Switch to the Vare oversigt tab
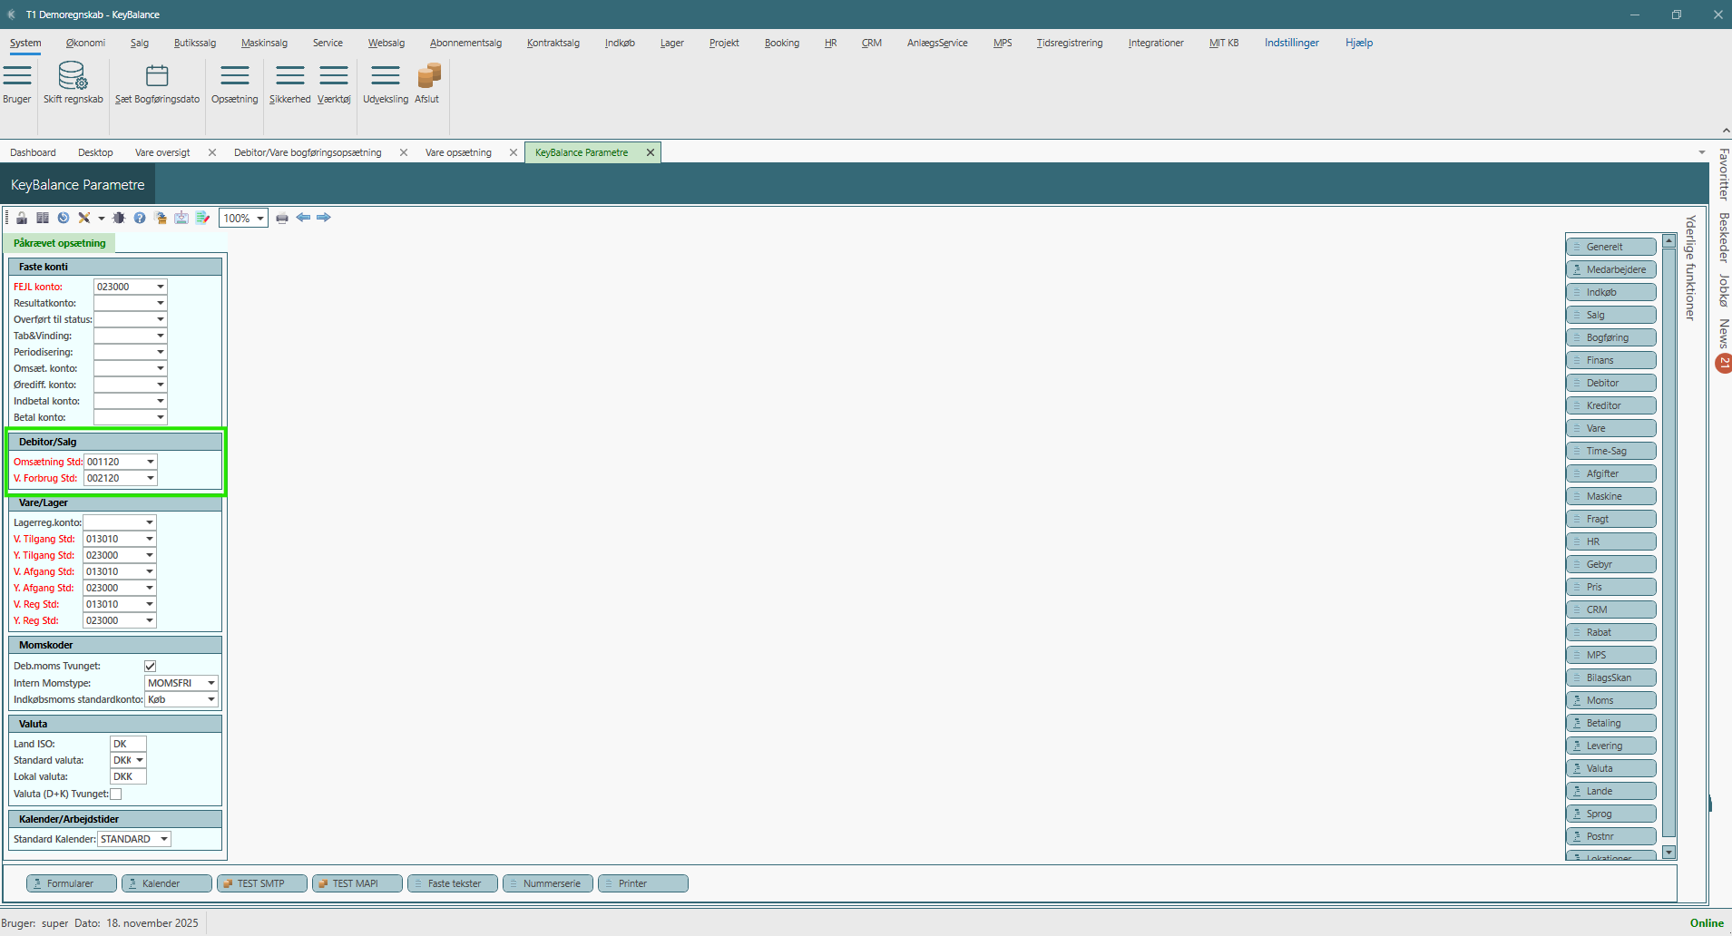The height and width of the screenshot is (936, 1732). [162, 152]
